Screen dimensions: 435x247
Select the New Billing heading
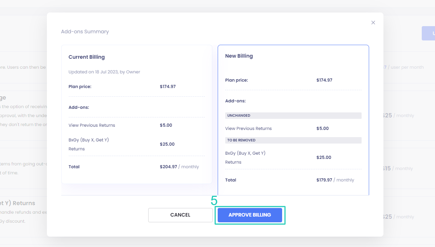click(x=239, y=56)
